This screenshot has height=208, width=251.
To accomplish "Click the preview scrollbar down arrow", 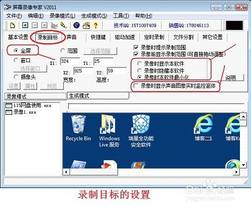I will pos(243,165).
